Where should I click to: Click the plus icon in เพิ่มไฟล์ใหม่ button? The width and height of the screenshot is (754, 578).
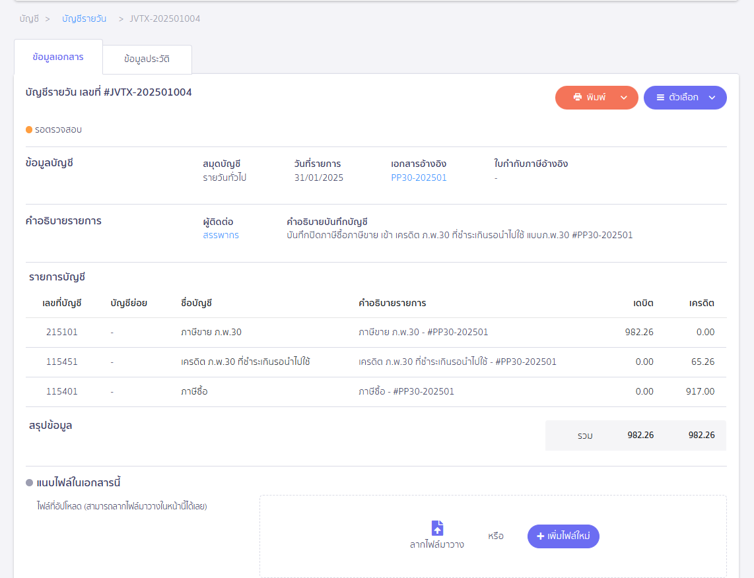tap(540, 536)
